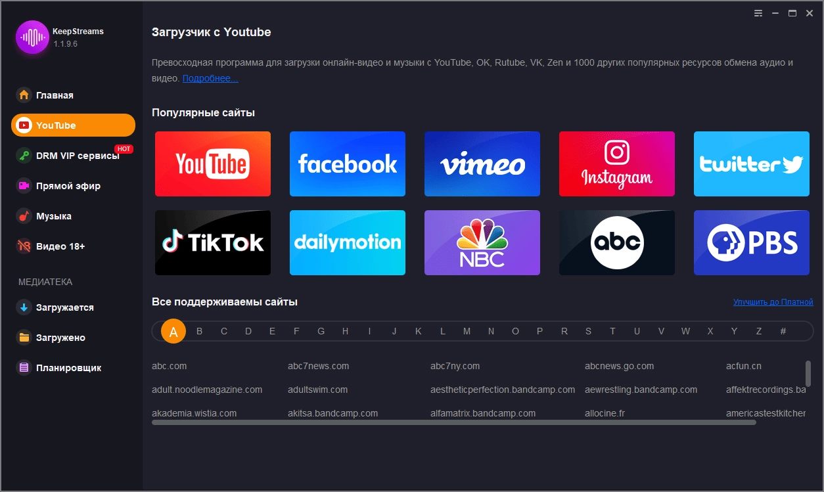Click aewrestling.bandcamp.com entry
This screenshot has height=492, width=824.
point(641,390)
